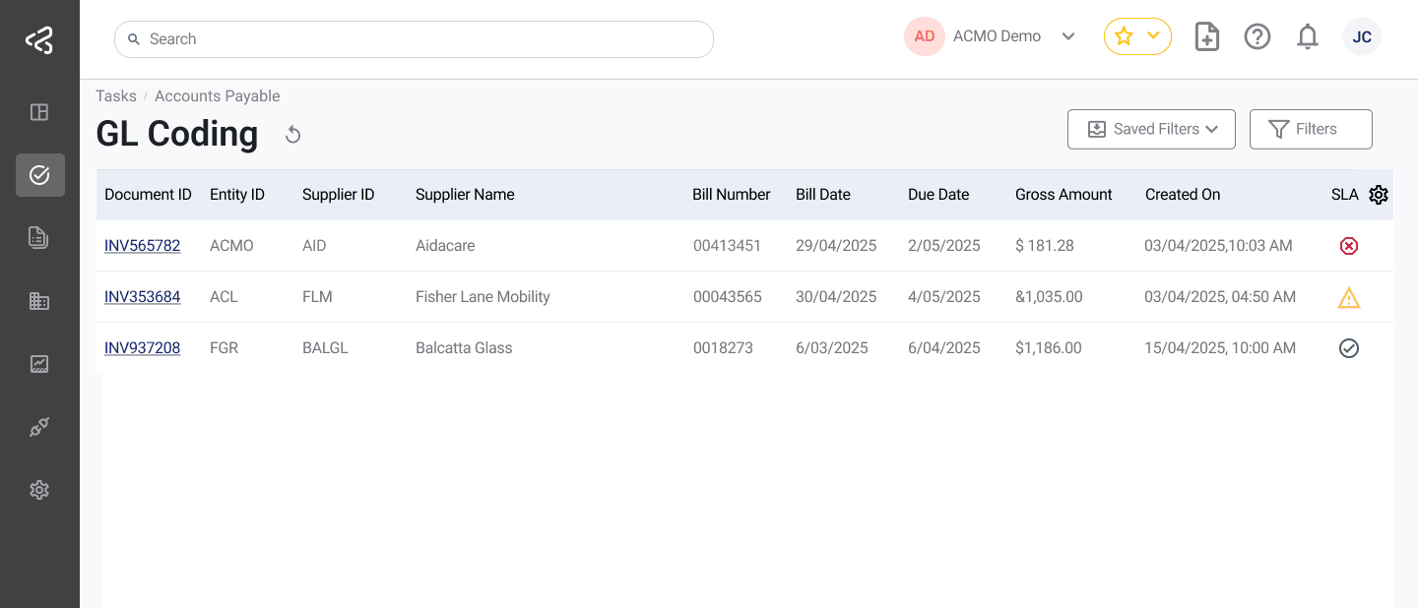Open invoice INV565782 link
The height and width of the screenshot is (608, 1418).
click(142, 246)
